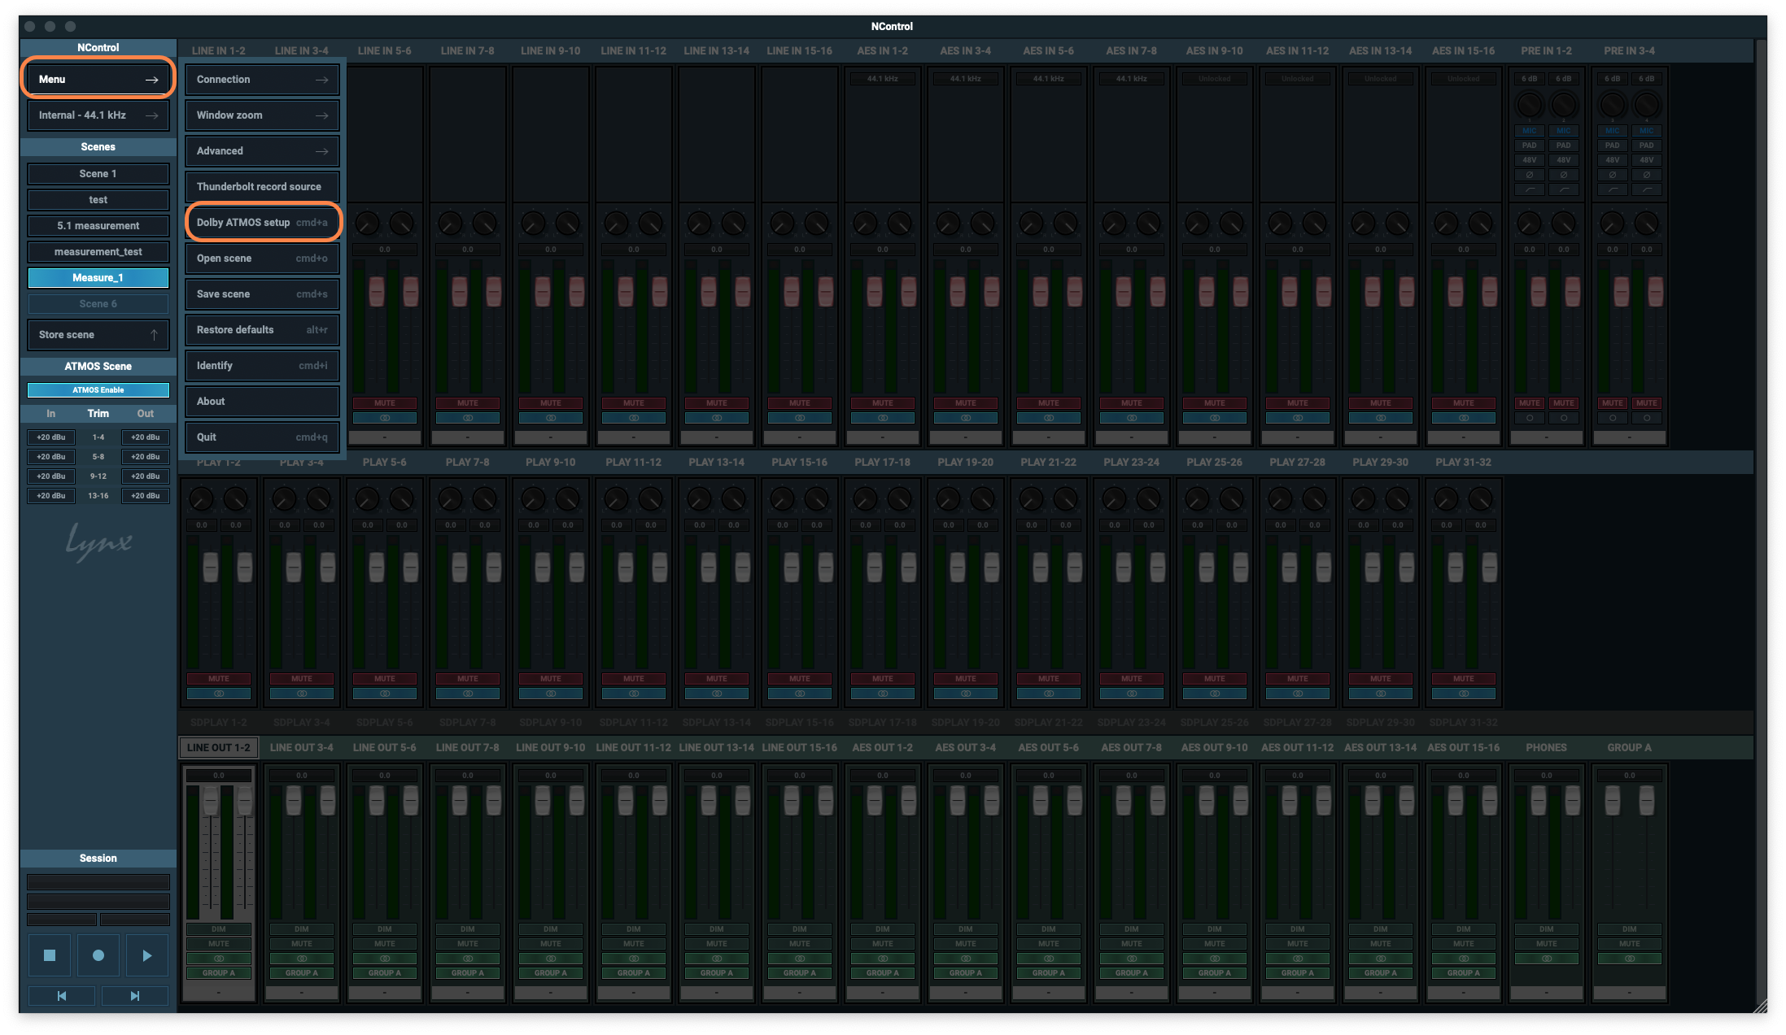This screenshot has height=1035, width=1786.
Task: Enable PAD on PRE IN channel 3
Action: point(1613,146)
